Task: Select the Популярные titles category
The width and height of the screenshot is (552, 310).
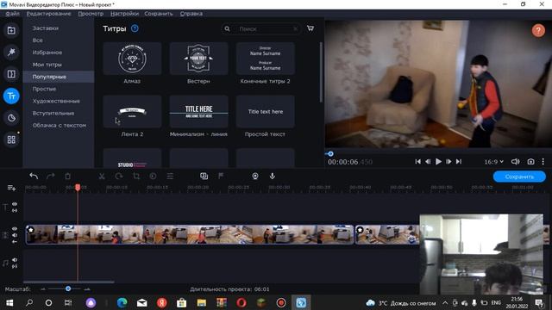Action: pos(59,77)
